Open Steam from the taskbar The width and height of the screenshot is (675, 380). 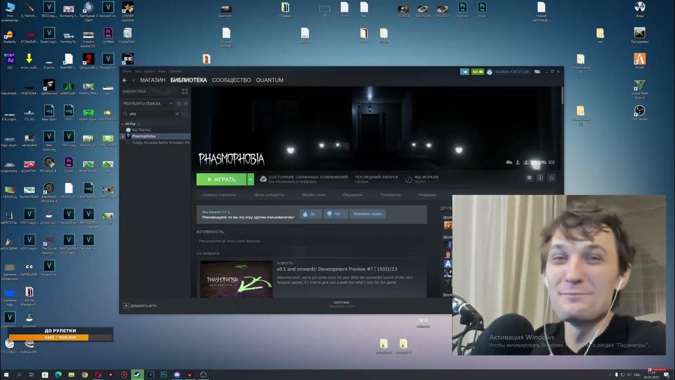pyautogui.click(x=137, y=375)
